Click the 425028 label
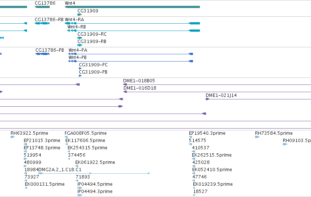 201,162
